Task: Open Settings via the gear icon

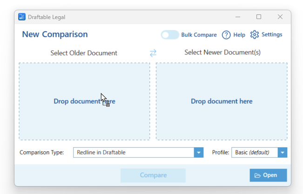Action: click(254, 35)
